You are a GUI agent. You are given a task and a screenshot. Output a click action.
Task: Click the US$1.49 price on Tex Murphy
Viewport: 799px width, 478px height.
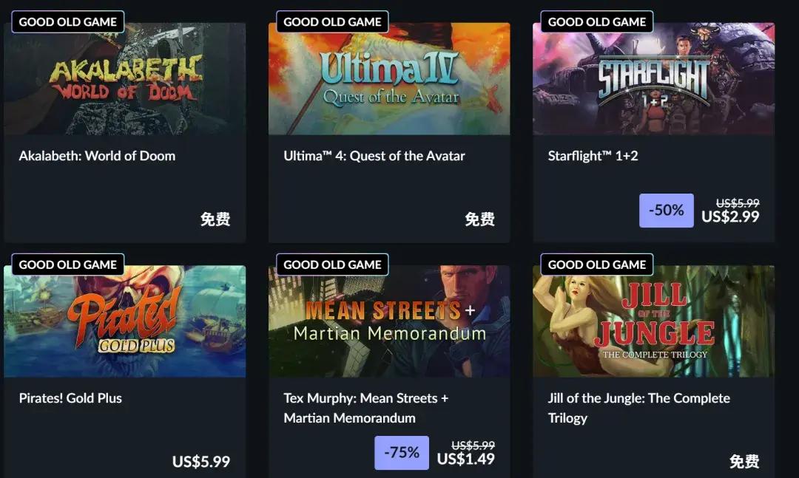click(x=466, y=460)
